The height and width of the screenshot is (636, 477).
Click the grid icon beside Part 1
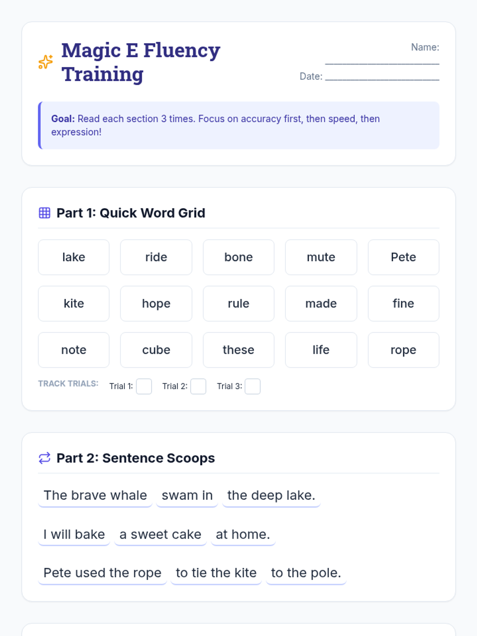coord(45,213)
